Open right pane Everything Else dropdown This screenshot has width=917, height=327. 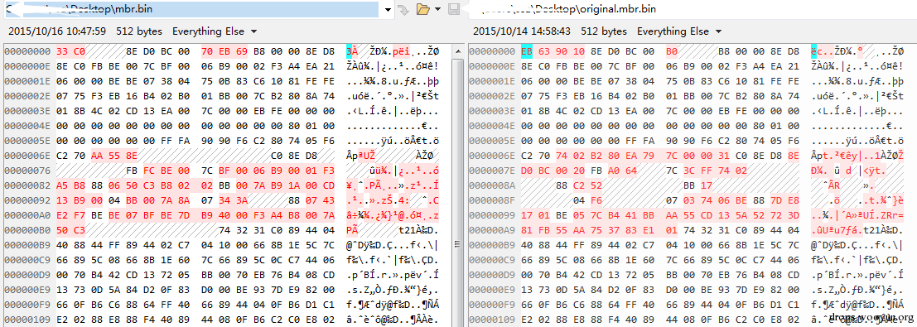click(679, 31)
